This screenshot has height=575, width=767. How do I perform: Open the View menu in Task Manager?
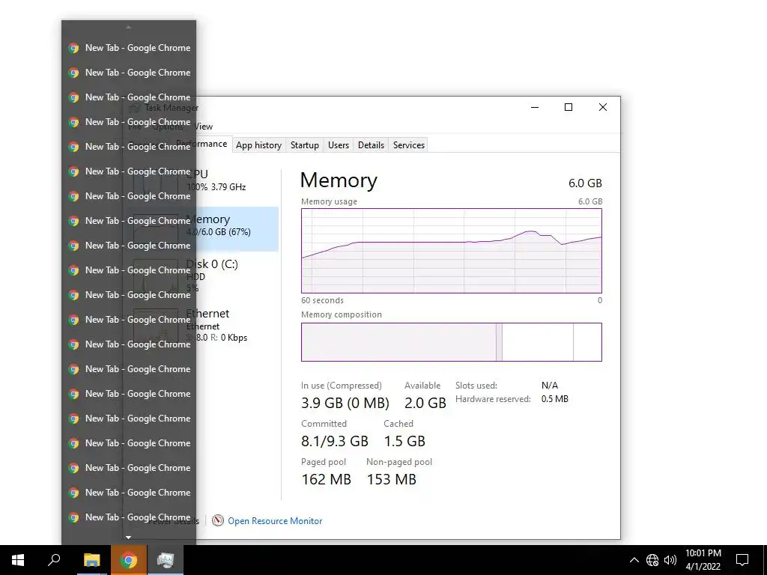point(204,127)
